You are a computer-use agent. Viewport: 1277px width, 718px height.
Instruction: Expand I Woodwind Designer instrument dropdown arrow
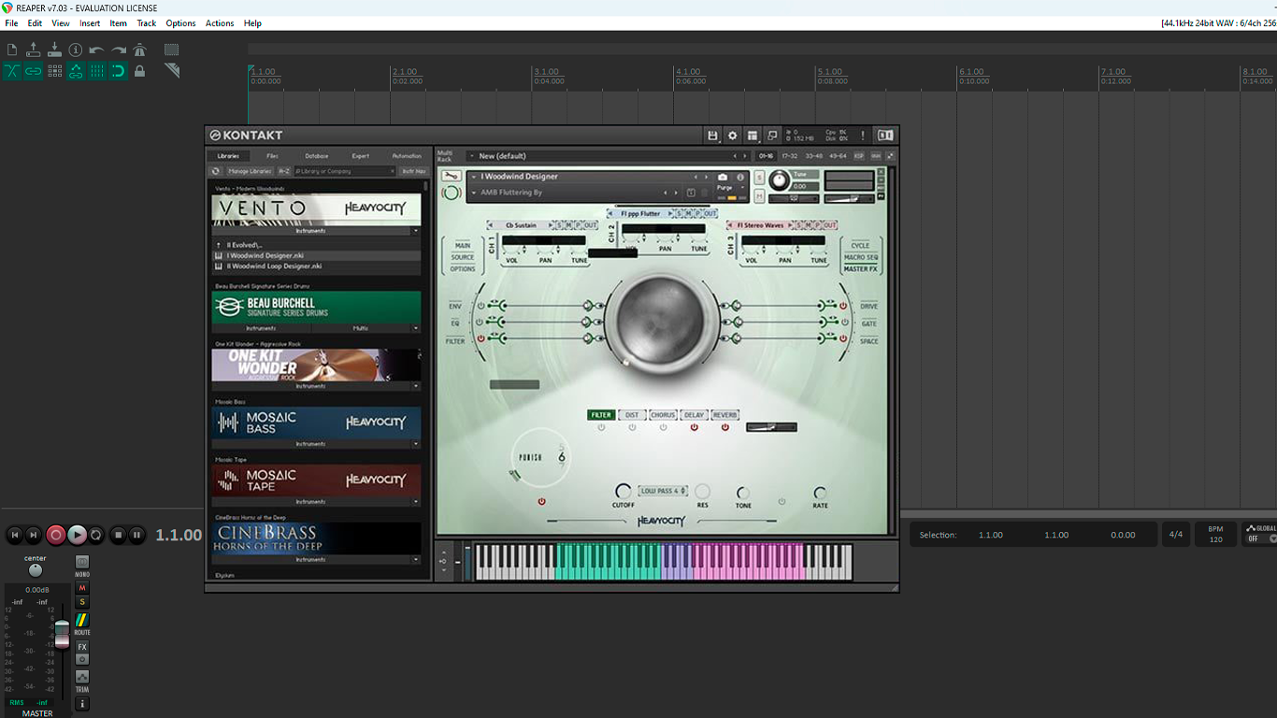tap(474, 177)
